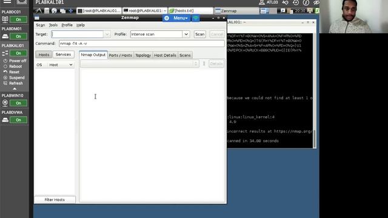Click the Refresh icon for PLABKALI01
The height and width of the screenshot is (218, 388).
(x=5, y=84)
